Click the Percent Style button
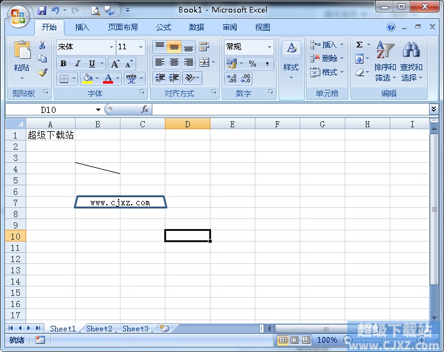Viewport: 444px width, 352px height. (x=252, y=64)
